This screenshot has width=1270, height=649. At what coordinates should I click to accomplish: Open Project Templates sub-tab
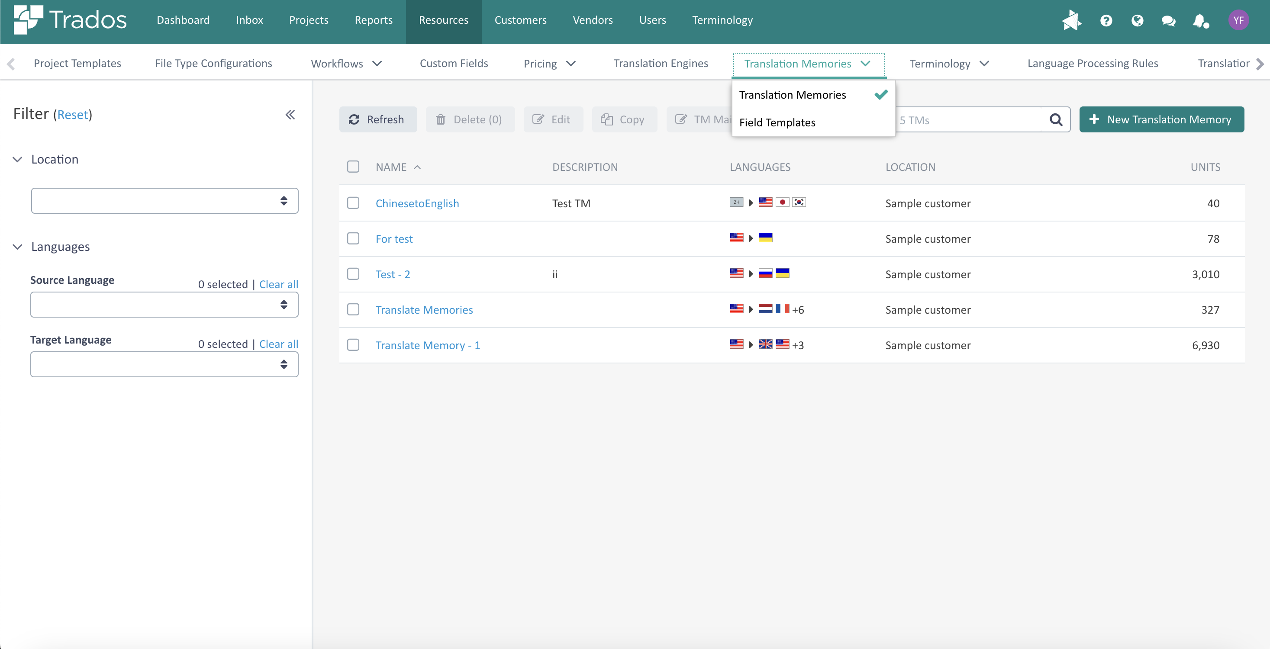77,64
